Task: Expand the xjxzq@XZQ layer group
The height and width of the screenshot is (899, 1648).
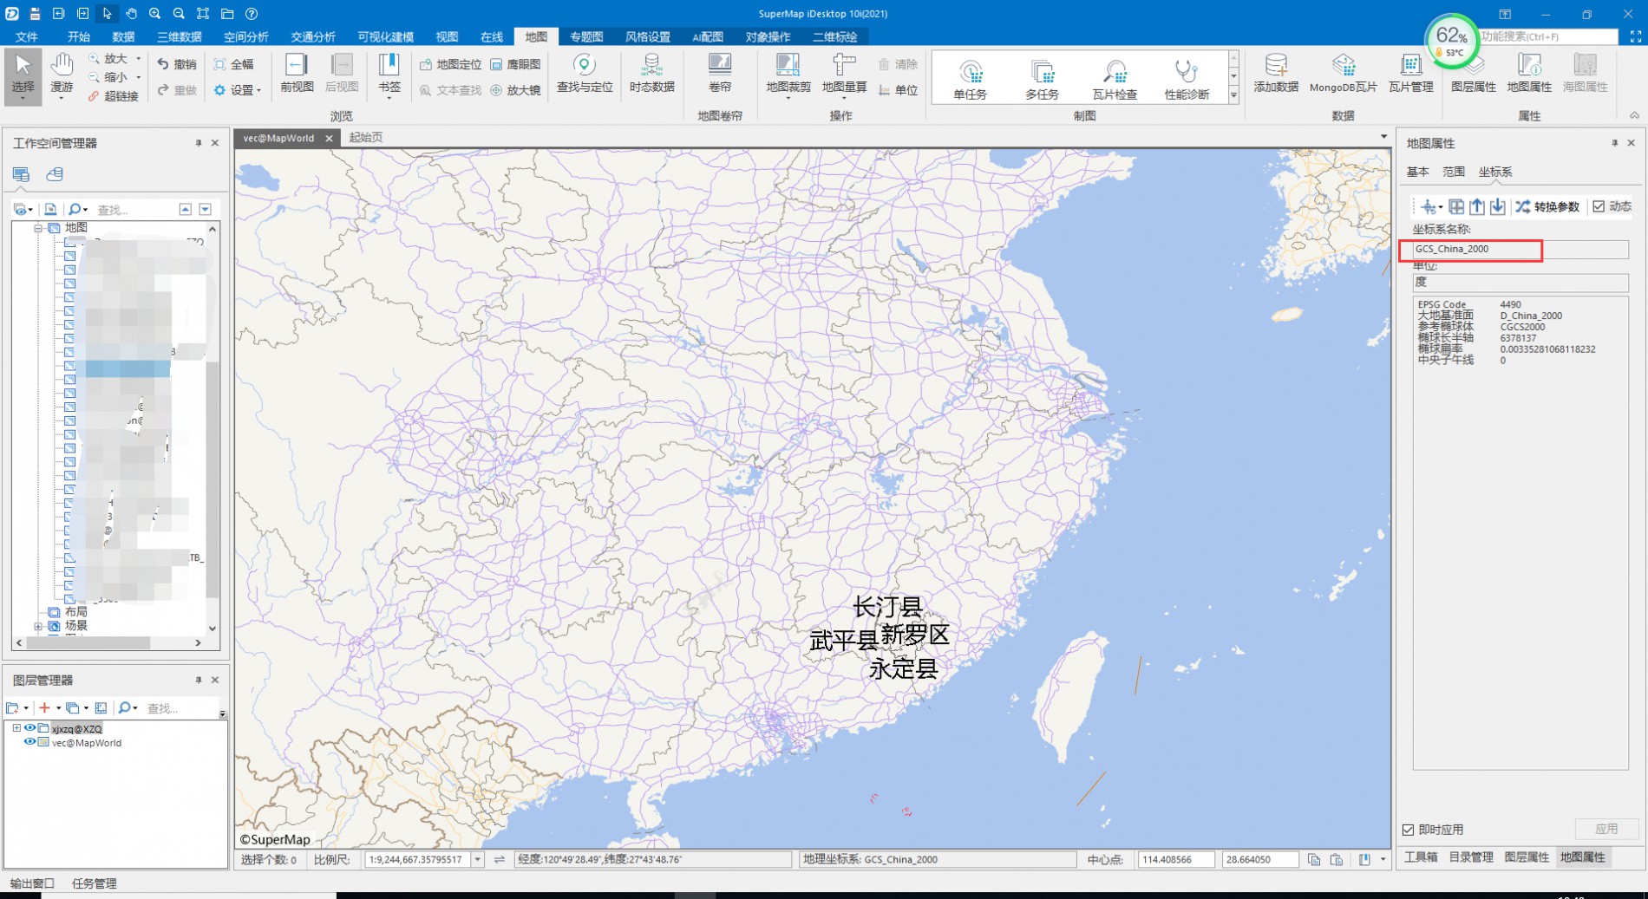Action: click(x=16, y=728)
